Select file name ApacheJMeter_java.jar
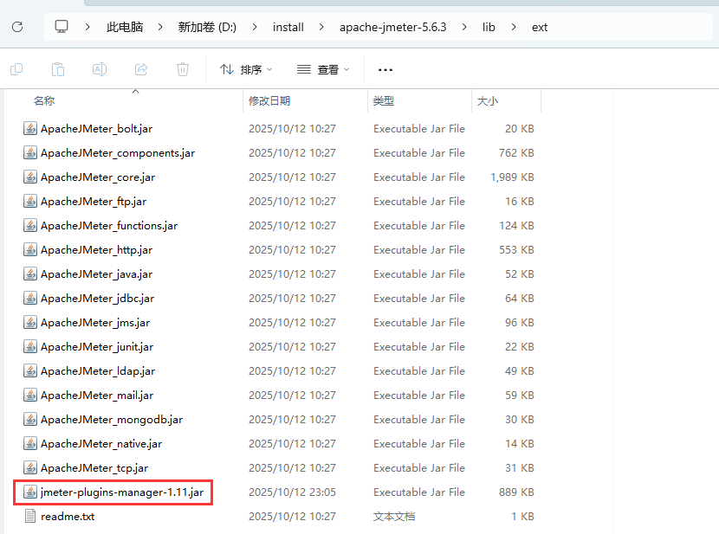This screenshot has width=719, height=534. tap(96, 274)
